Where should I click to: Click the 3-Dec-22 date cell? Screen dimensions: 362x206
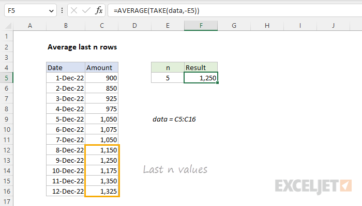click(x=66, y=99)
